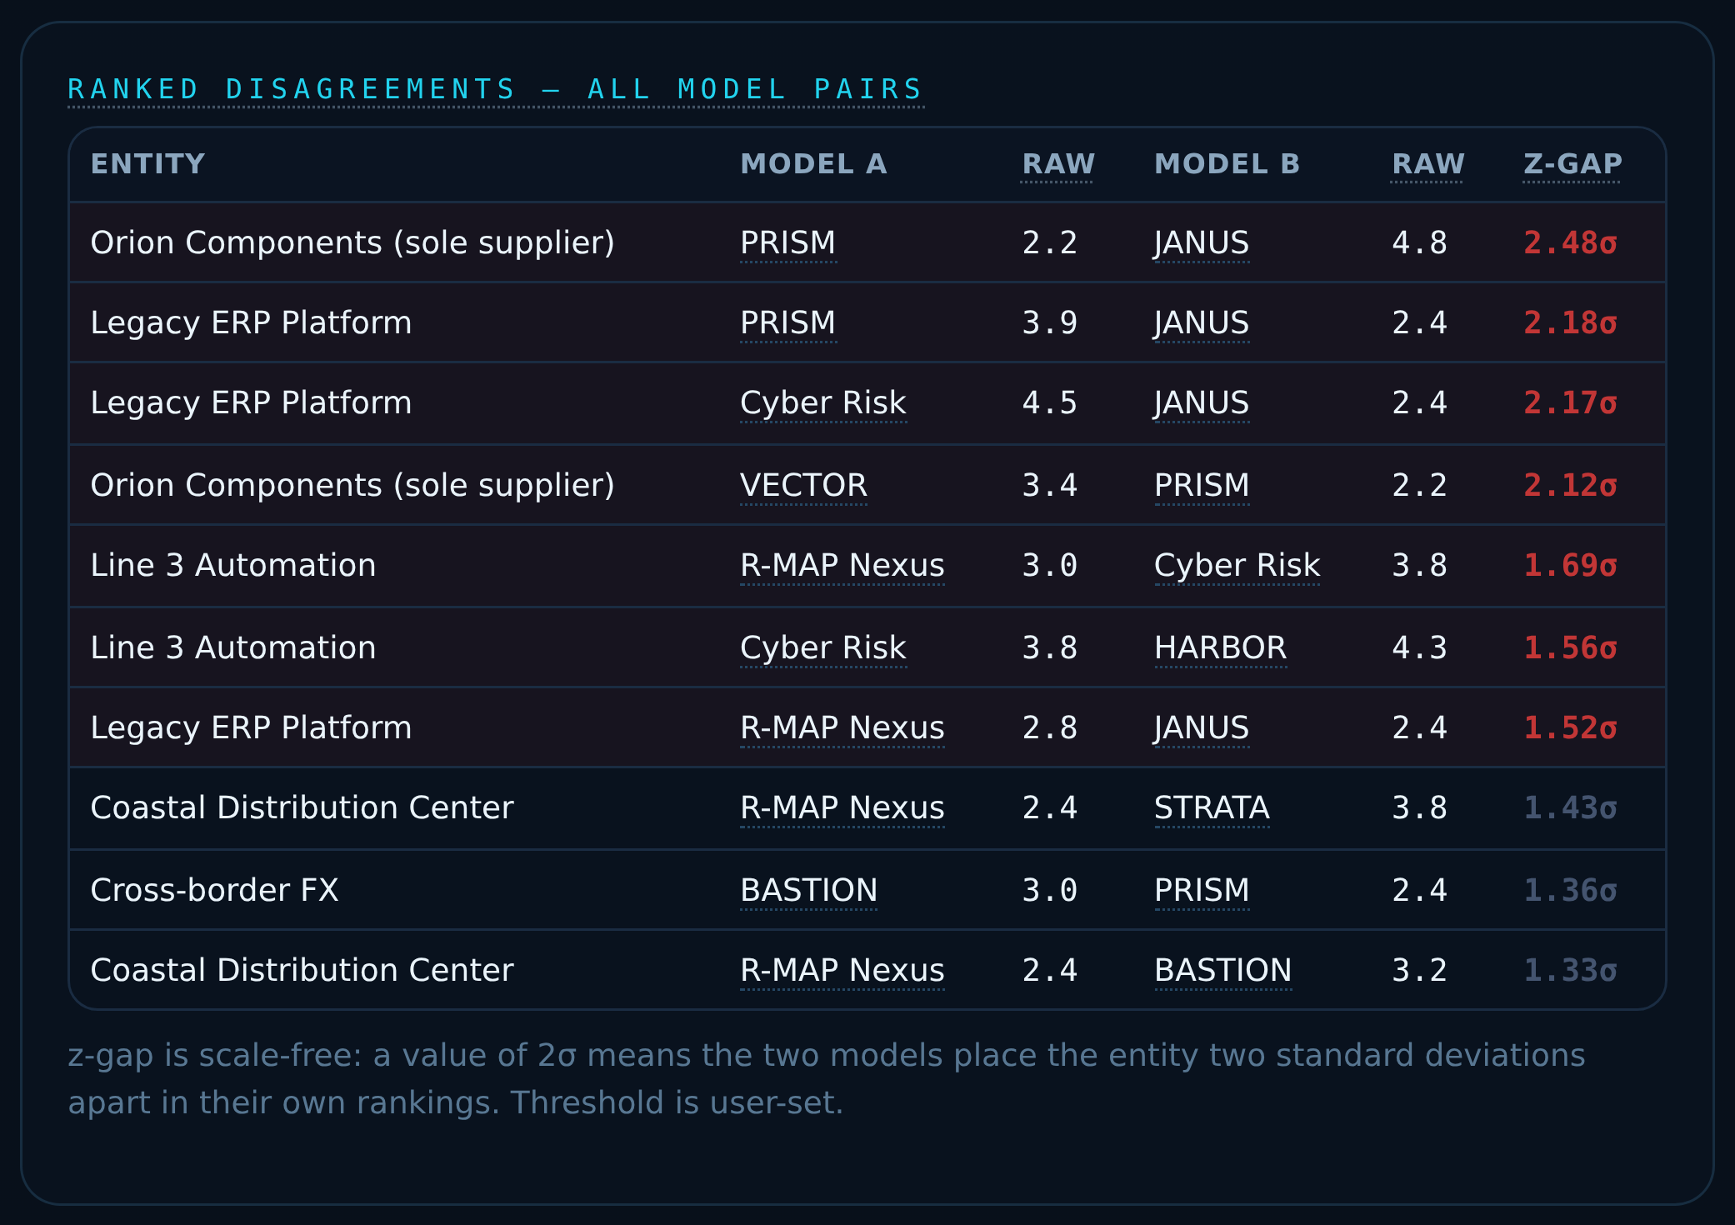Select the 1.56σ z-gap value
Screen dimensions: 1735x1225
1570,648
